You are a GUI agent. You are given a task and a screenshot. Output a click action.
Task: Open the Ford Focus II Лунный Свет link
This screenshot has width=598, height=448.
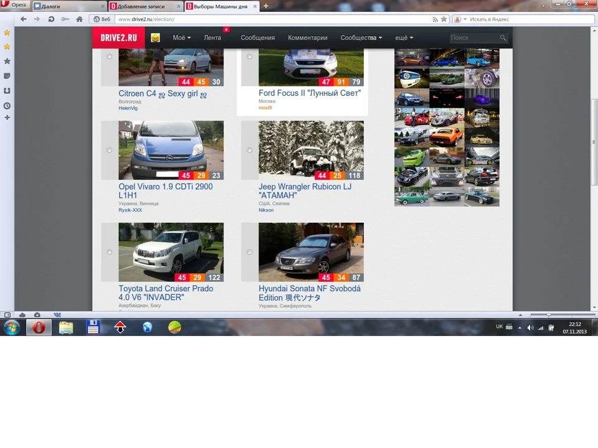click(310, 93)
